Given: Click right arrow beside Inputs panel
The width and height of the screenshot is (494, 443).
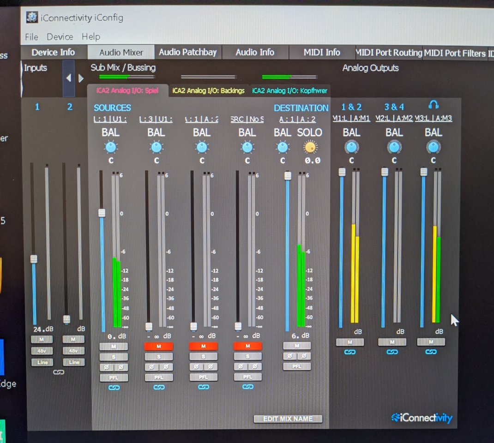Looking at the screenshot, I should [81, 78].
